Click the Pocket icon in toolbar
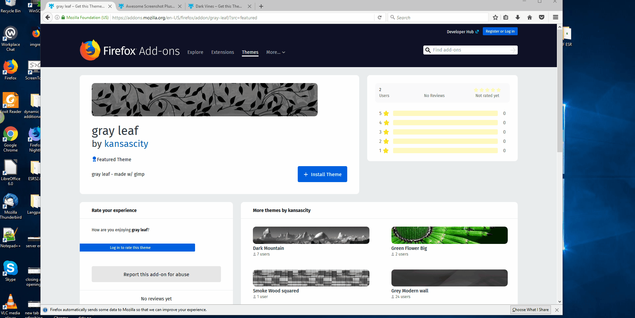The image size is (635, 318). 542,18
